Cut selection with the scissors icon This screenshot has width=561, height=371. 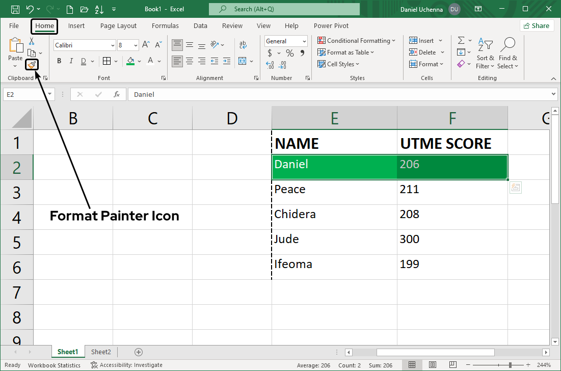click(x=32, y=41)
